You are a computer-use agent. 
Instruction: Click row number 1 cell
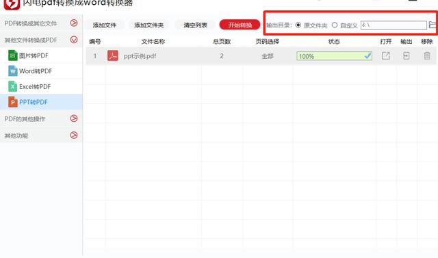tap(95, 56)
